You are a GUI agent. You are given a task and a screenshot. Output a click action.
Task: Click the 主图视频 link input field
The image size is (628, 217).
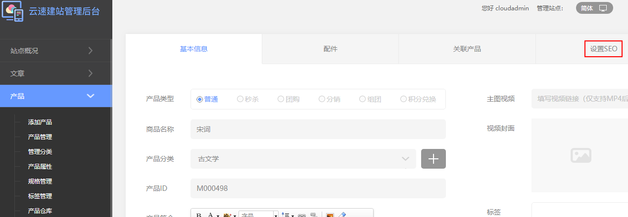pyautogui.click(x=580, y=99)
